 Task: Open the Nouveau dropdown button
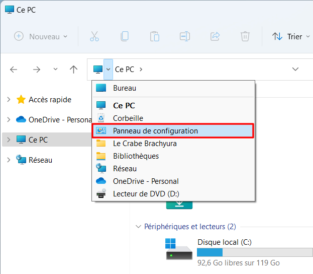click(x=41, y=36)
